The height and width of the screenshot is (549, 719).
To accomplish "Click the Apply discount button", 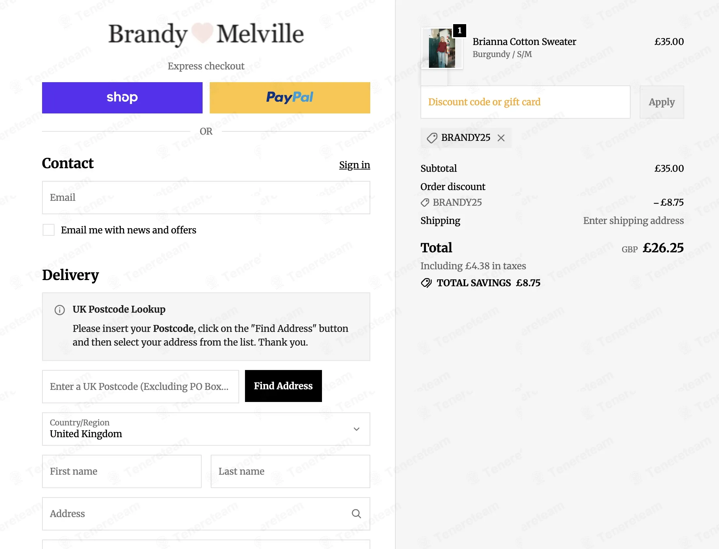I will tap(662, 102).
